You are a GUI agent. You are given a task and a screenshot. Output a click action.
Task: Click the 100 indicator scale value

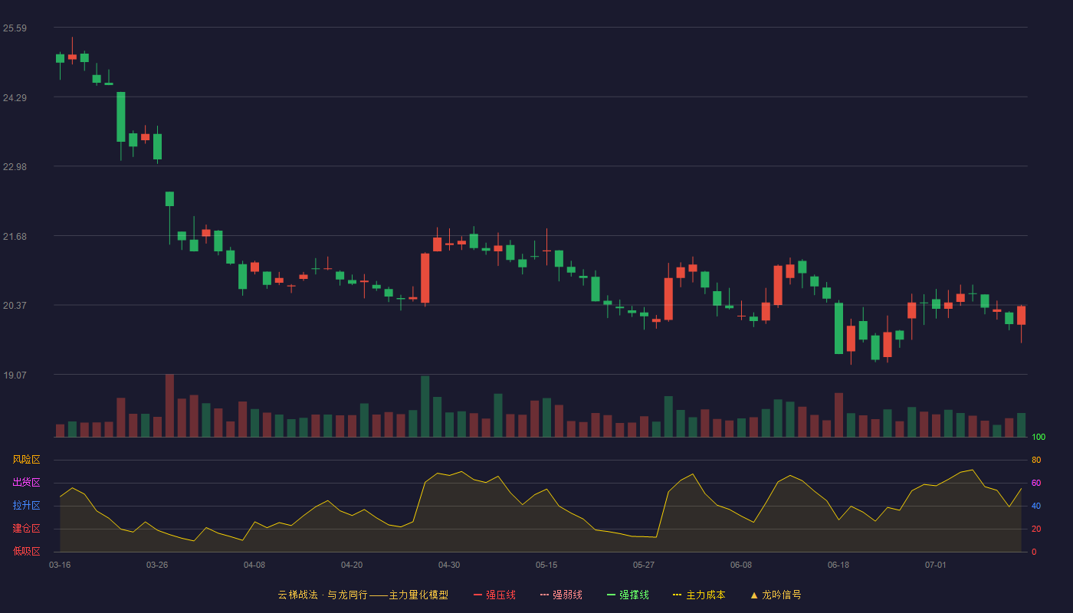[x=1039, y=438]
